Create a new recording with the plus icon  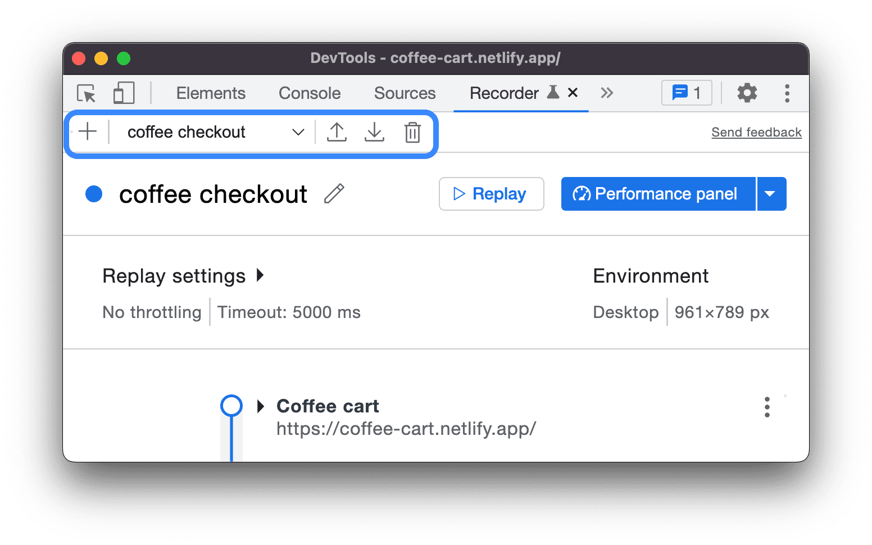(88, 132)
